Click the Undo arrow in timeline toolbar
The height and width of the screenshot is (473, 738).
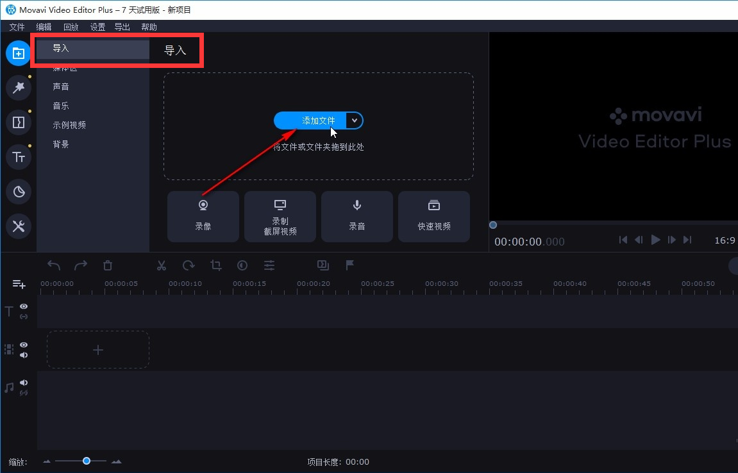pyautogui.click(x=54, y=265)
